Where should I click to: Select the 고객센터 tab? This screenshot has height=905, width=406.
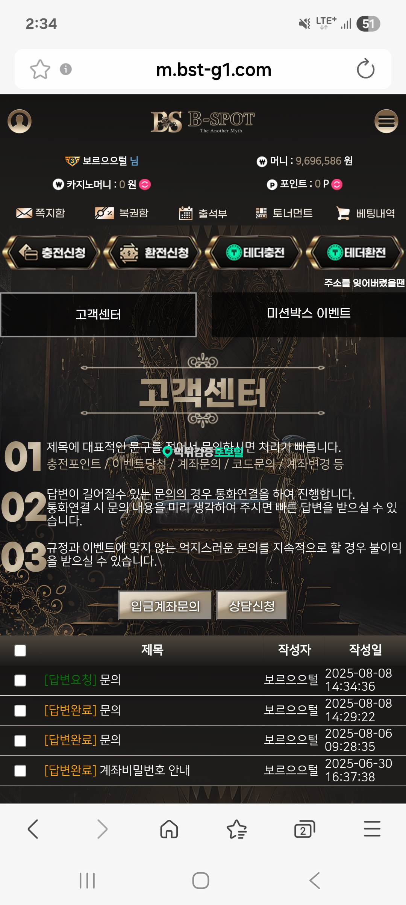[x=98, y=314]
